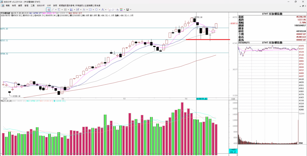The height and width of the screenshot is (156, 307).
Task: Select the text annotation A tool
Action: coord(103,10)
